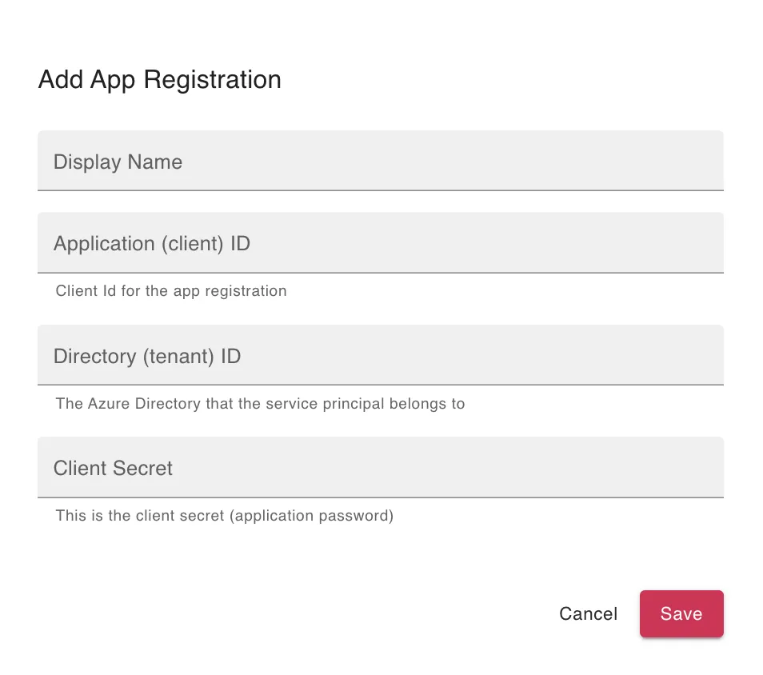This screenshot has height=675, width=763.
Task: Save the app registration
Action: point(681,613)
